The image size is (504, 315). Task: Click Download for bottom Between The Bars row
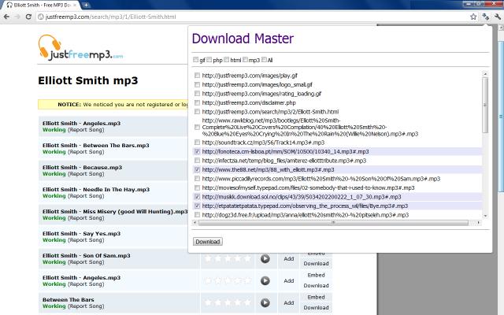(316, 308)
